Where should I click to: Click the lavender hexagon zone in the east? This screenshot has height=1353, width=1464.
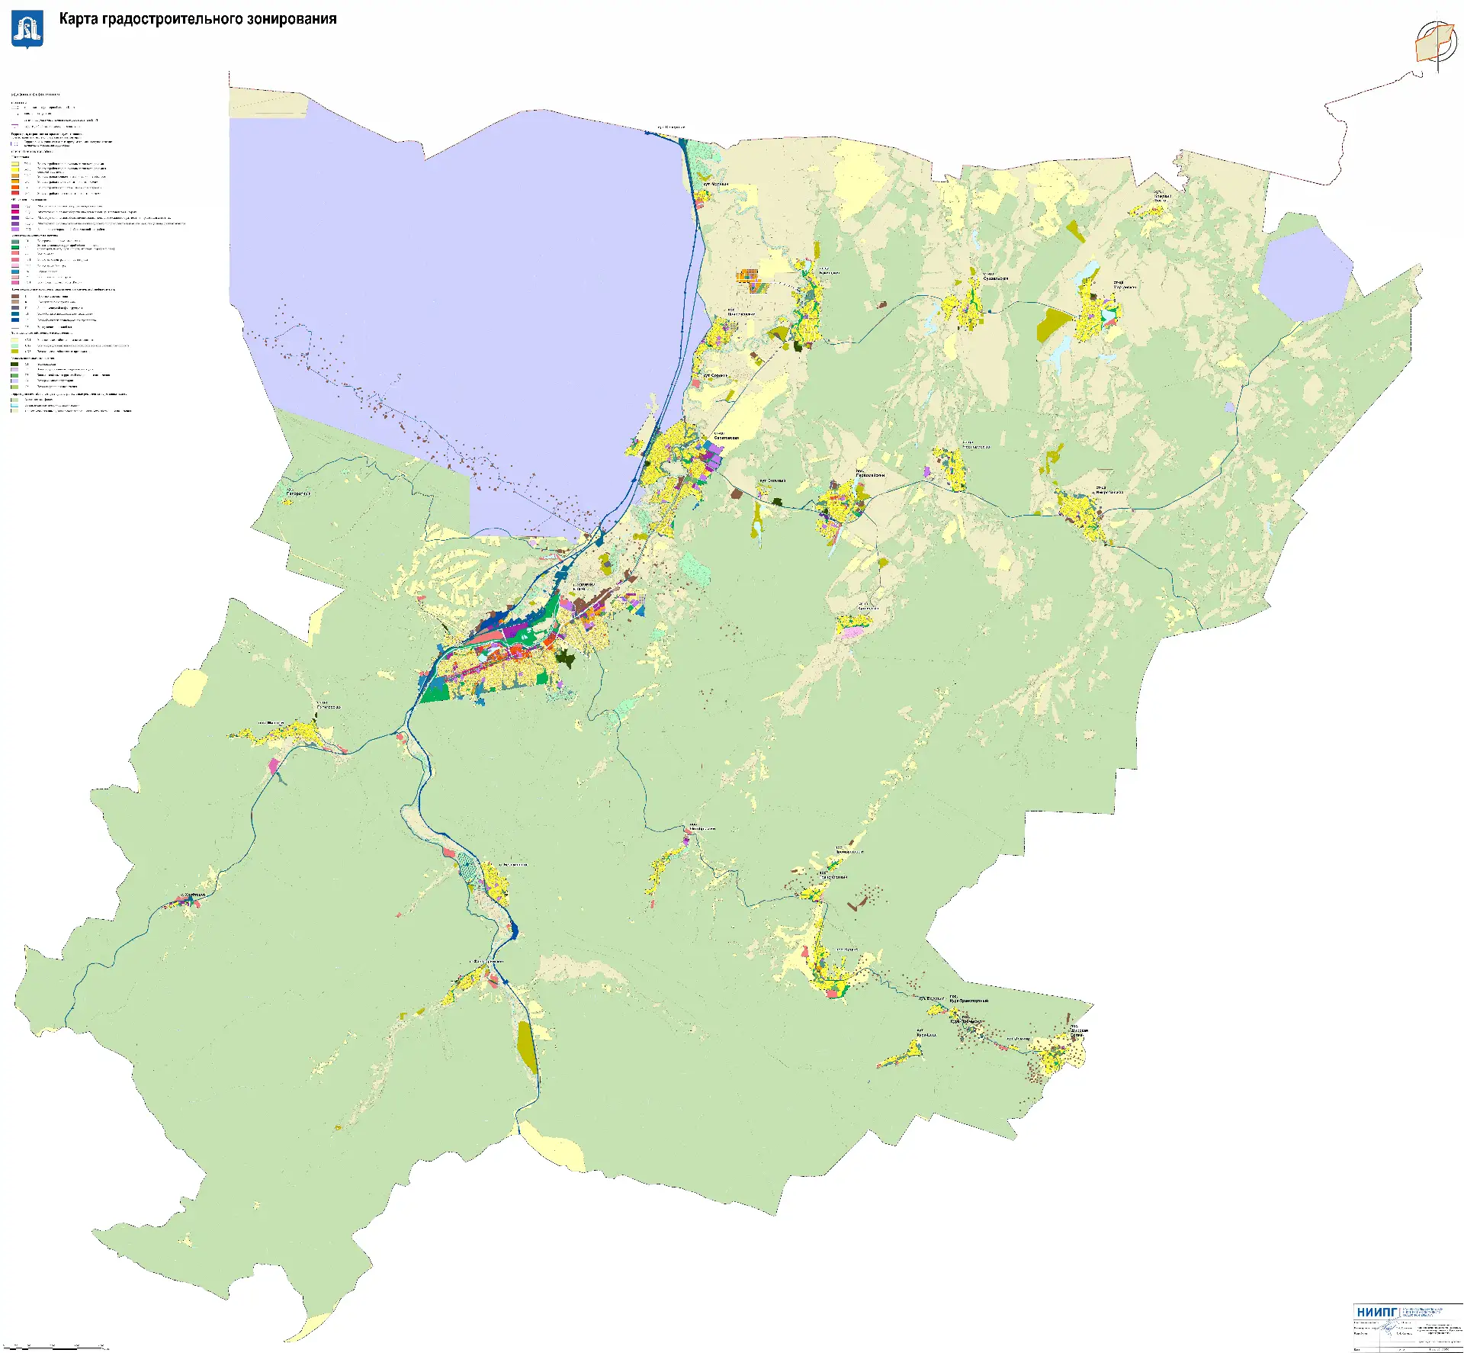coord(1304,272)
